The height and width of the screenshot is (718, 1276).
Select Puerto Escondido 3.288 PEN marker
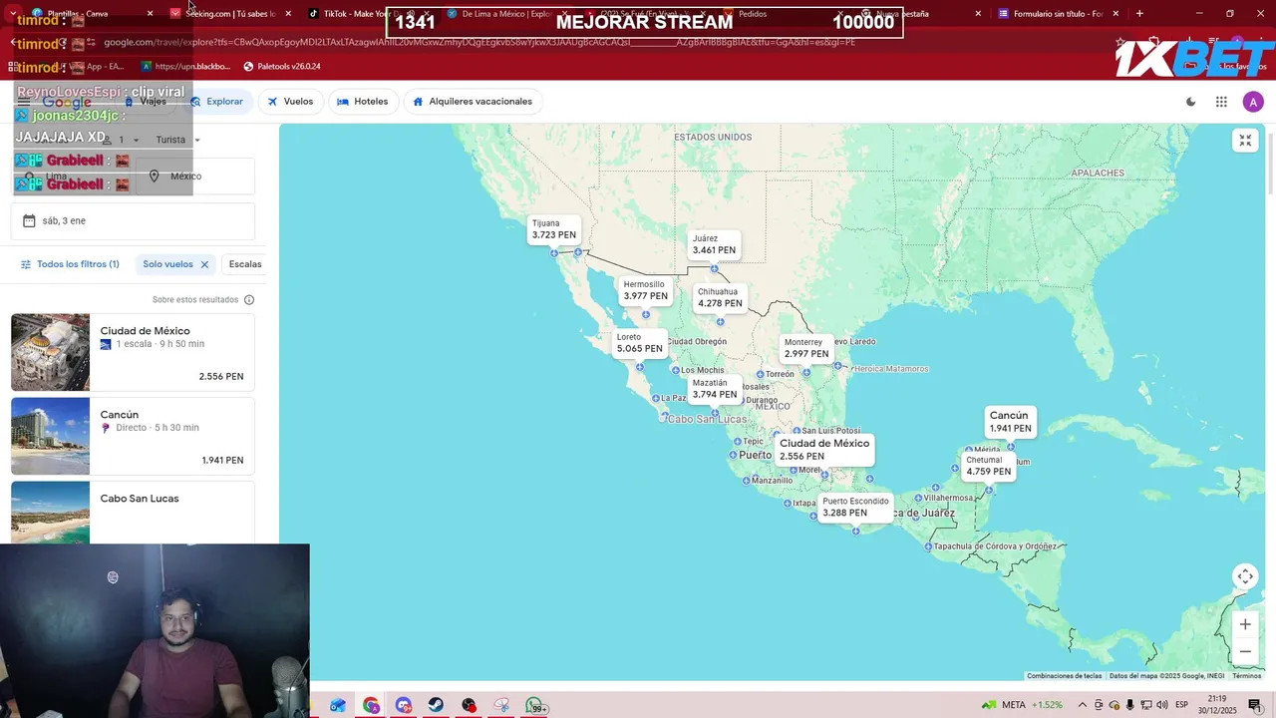(855, 508)
